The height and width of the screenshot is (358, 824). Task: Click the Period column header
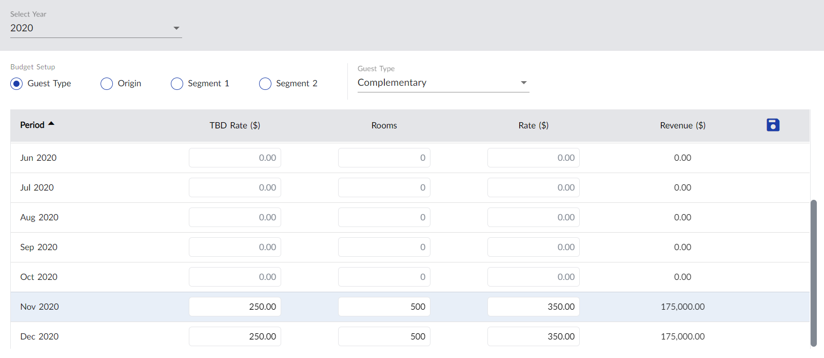point(32,125)
